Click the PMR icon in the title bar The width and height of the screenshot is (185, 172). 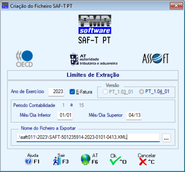click(x=5, y=6)
